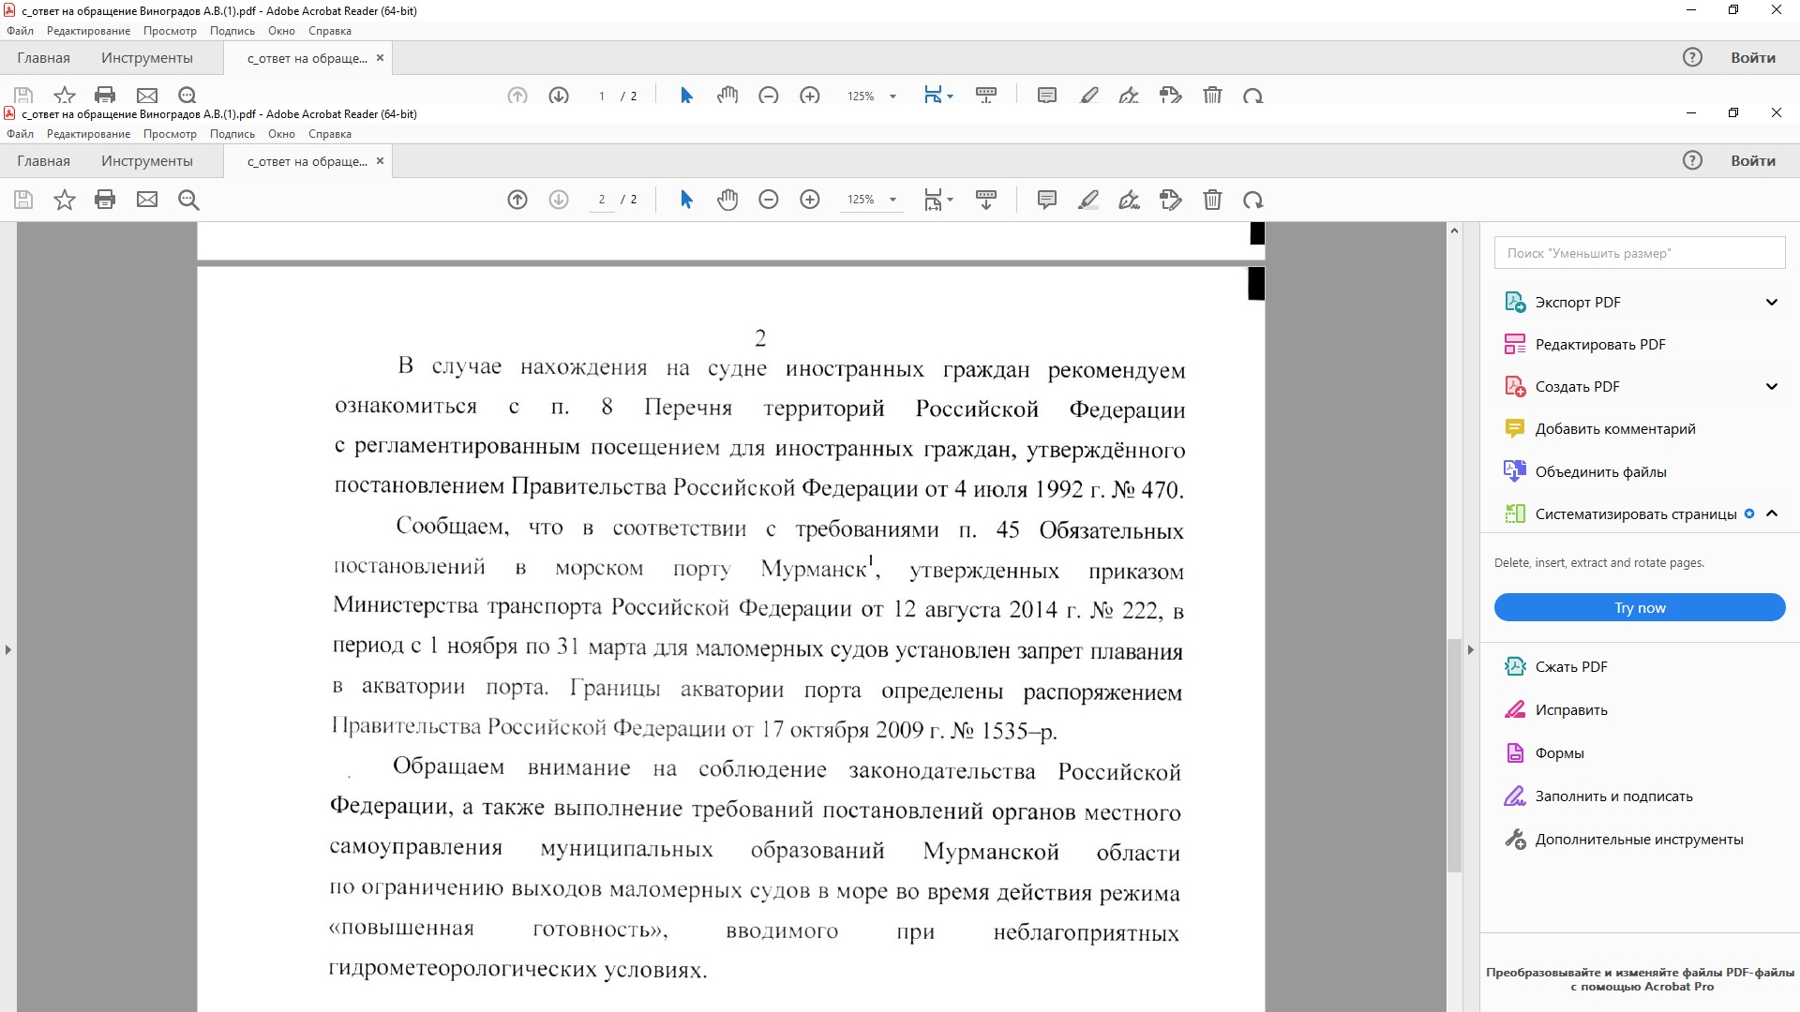Select the Highlight text pen tool

(x=1088, y=200)
